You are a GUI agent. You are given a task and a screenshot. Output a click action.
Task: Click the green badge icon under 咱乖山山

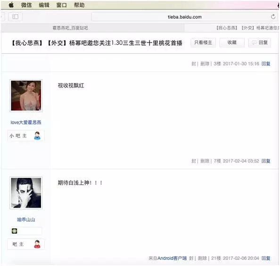15,231
